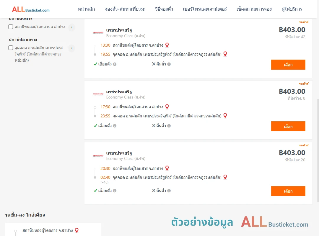Click สถานีขนส่งผู้โดยสาร จ.ลำปาง in nearby points panel
Image resolution: width=319 pixels, height=236 pixels.
tap(48, 230)
